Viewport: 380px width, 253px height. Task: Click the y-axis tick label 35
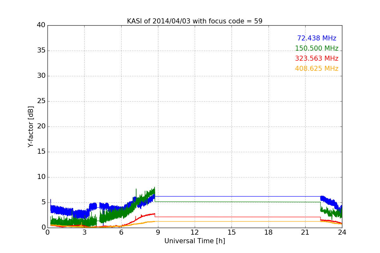[41, 51]
